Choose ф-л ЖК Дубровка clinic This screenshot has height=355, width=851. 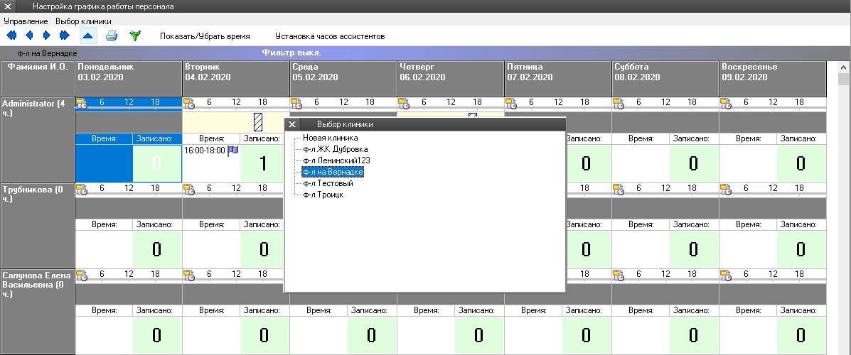tap(335, 149)
